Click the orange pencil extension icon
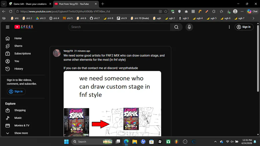Viewport: 260px width, 146px height. (207, 12)
